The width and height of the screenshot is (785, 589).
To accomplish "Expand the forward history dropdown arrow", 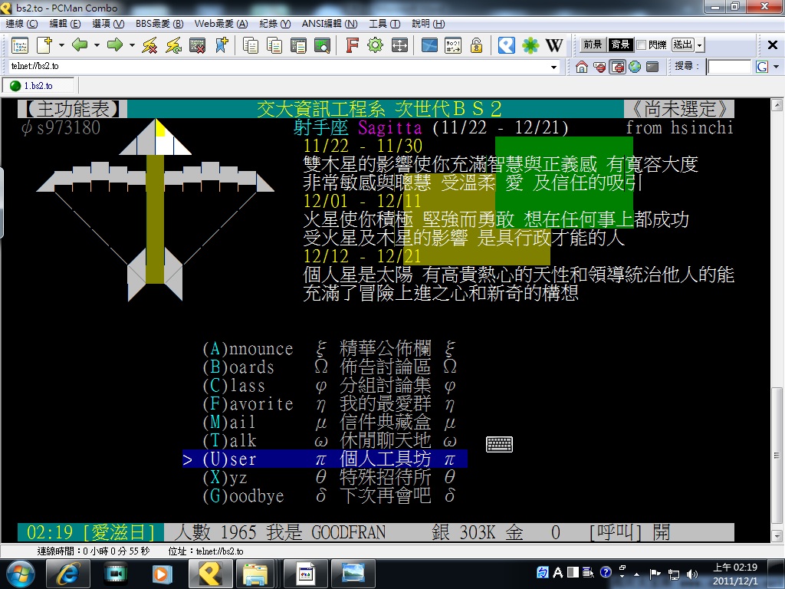I will 132,45.
